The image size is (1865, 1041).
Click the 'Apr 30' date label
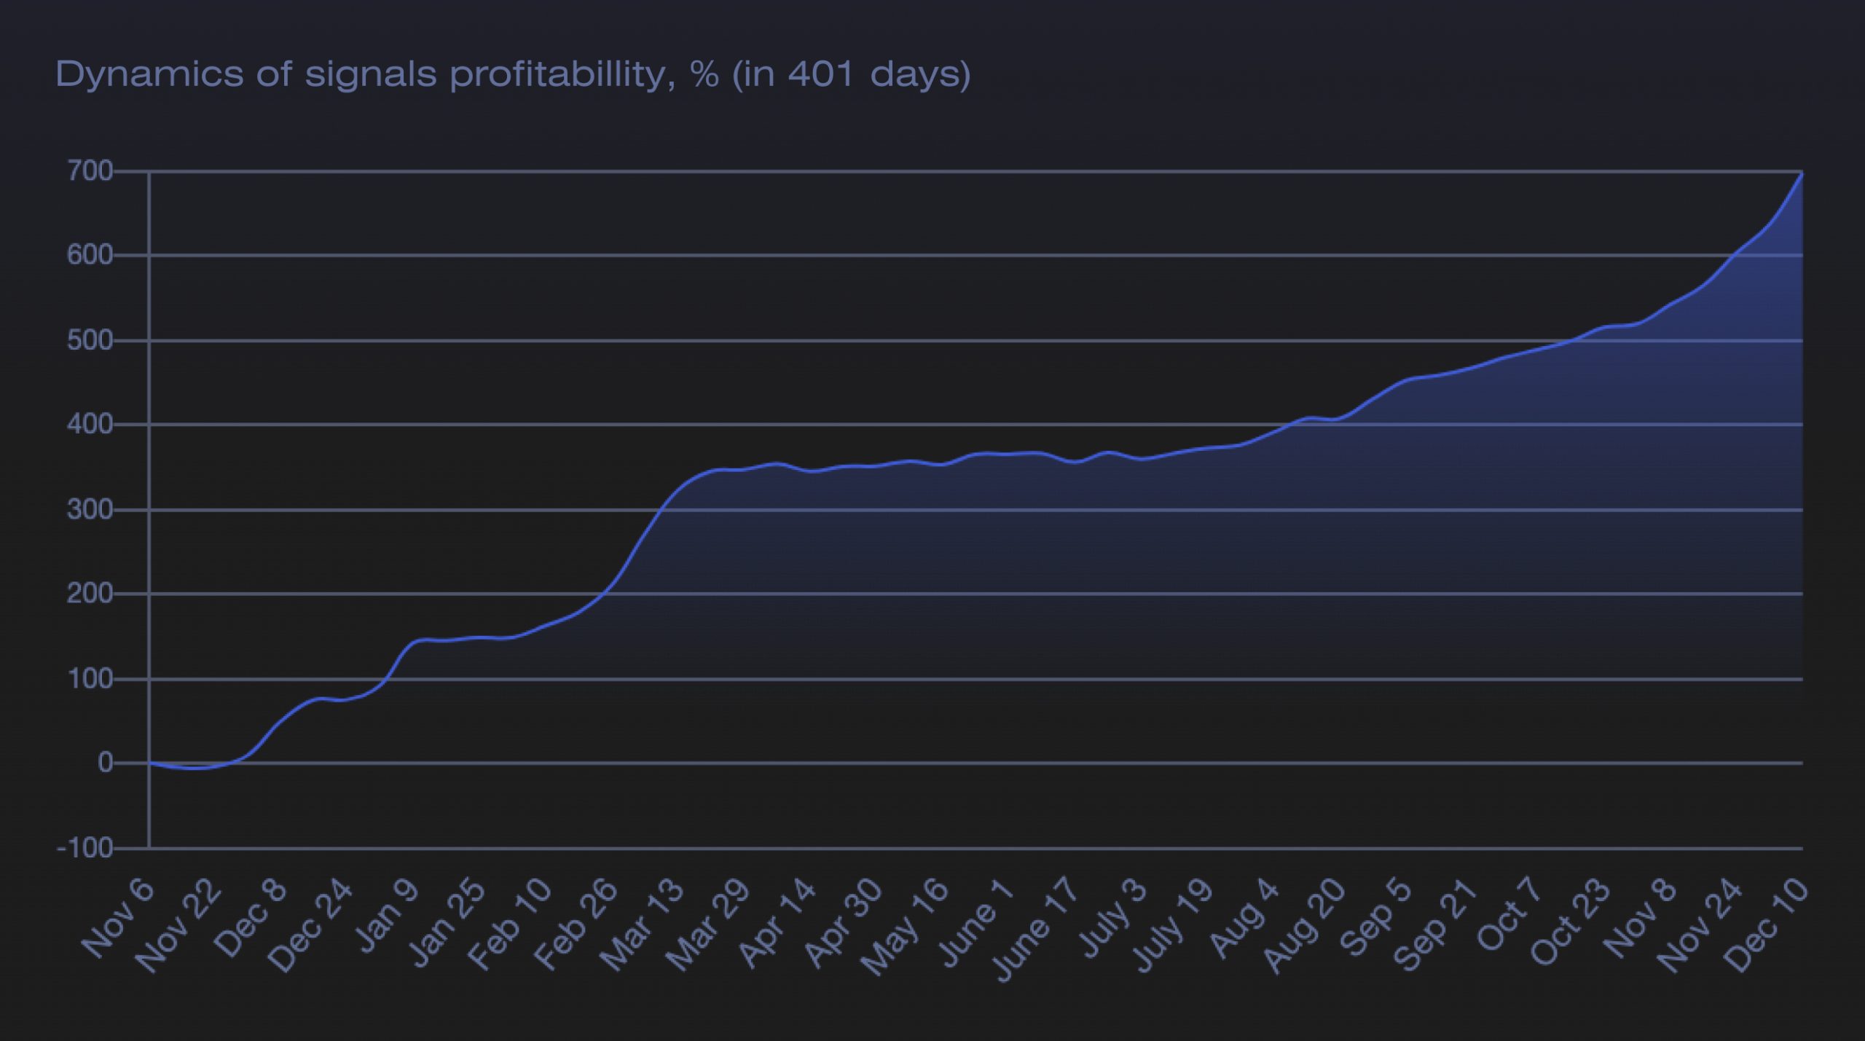click(844, 922)
